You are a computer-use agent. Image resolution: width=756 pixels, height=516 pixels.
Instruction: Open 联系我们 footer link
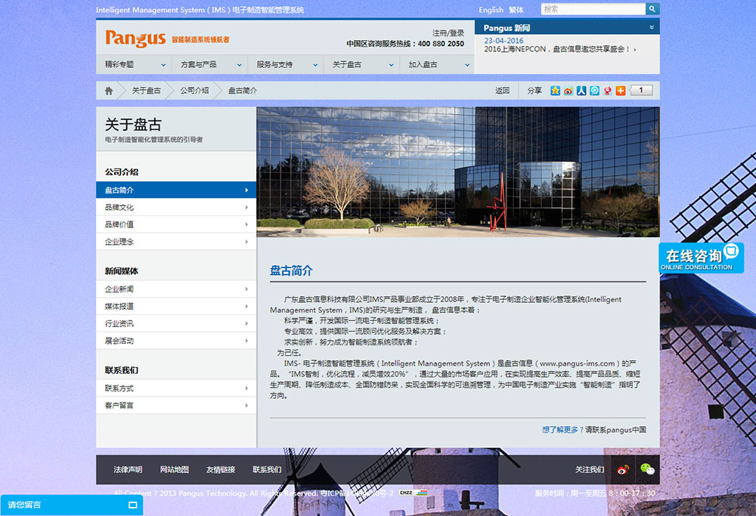coord(267,469)
